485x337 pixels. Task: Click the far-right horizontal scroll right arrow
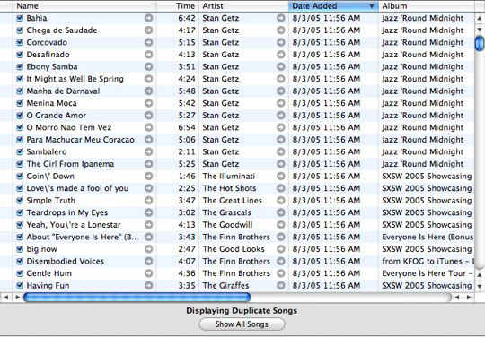(x=469, y=298)
